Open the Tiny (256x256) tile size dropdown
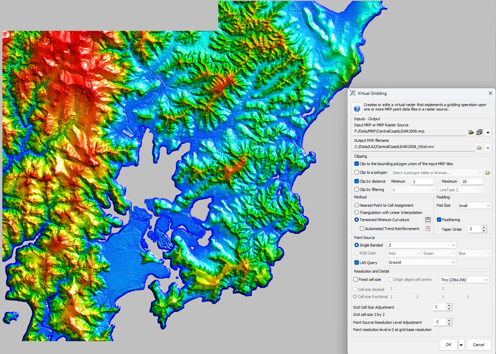Screen dimensions: 496x354 click(x=464, y=280)
